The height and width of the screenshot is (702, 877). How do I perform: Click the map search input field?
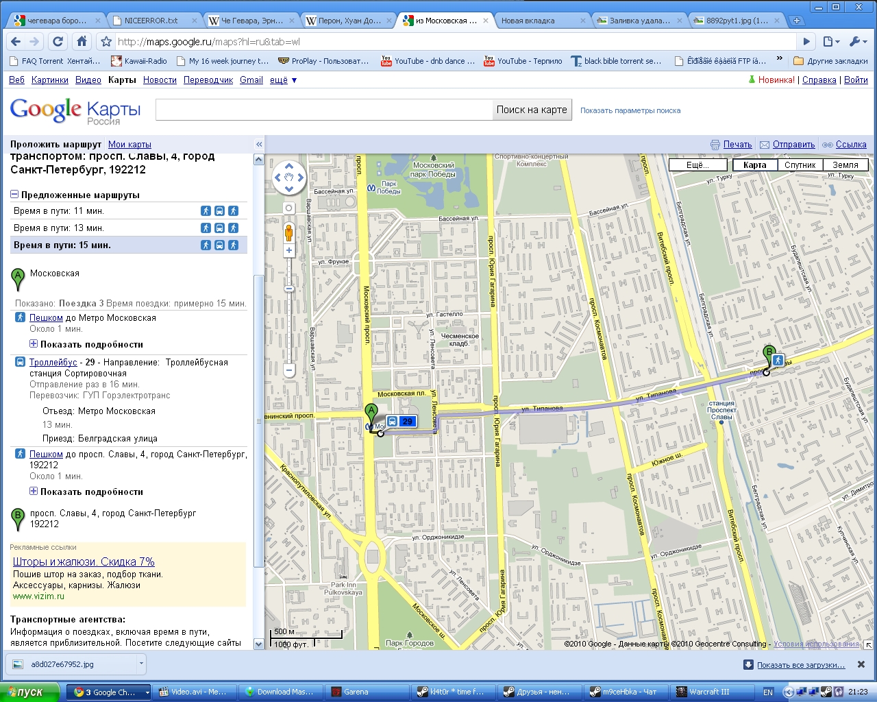click(324, 110)
